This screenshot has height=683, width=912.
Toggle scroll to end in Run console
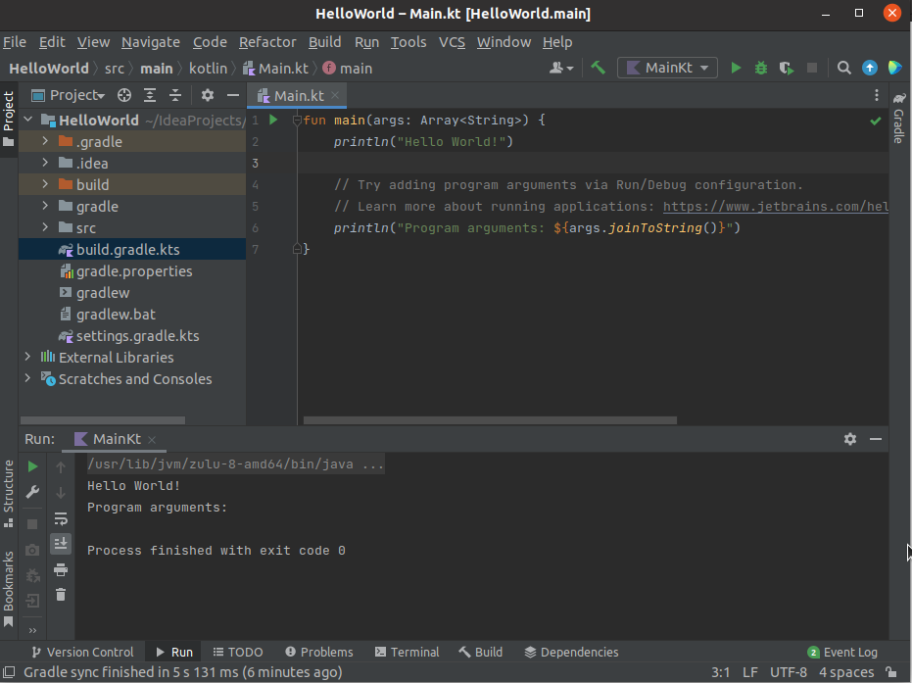point(61,543)
